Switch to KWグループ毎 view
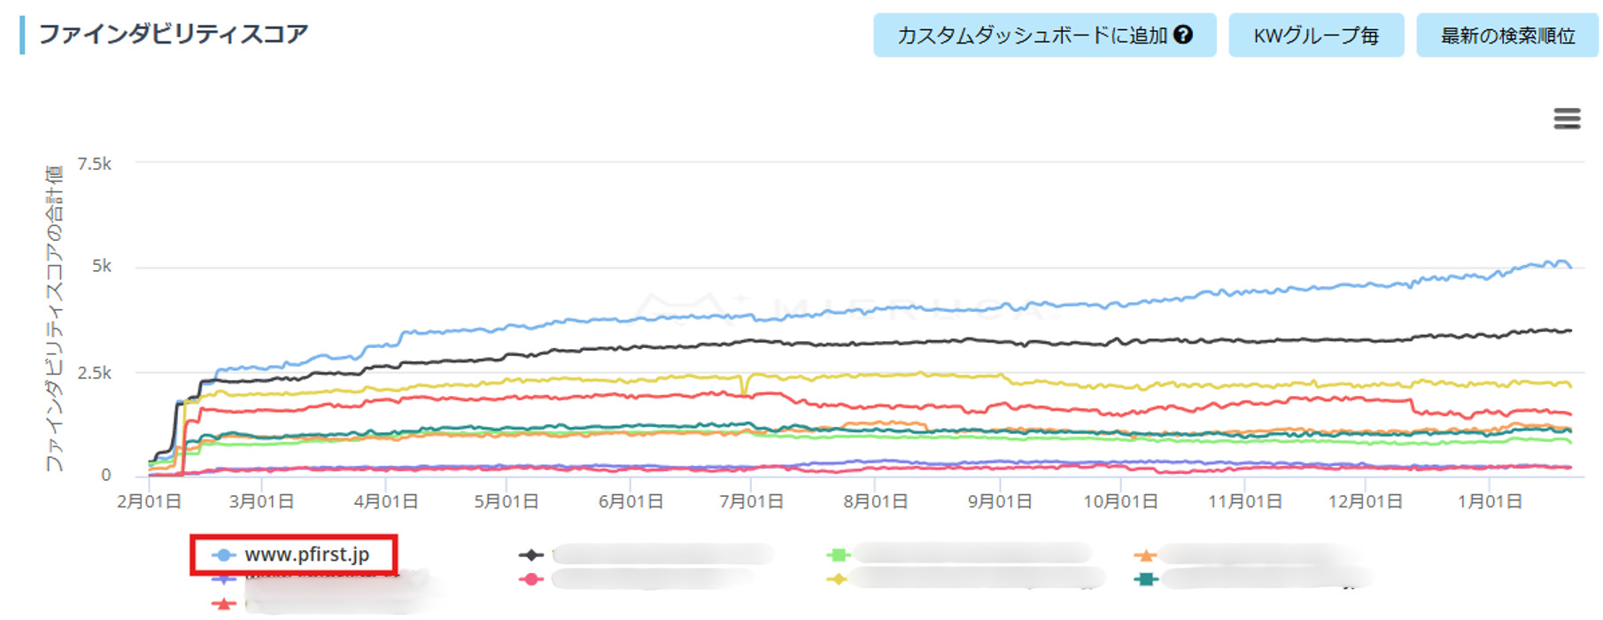Viewport: 1603px width, 620px height. [x=1314, y=35]
